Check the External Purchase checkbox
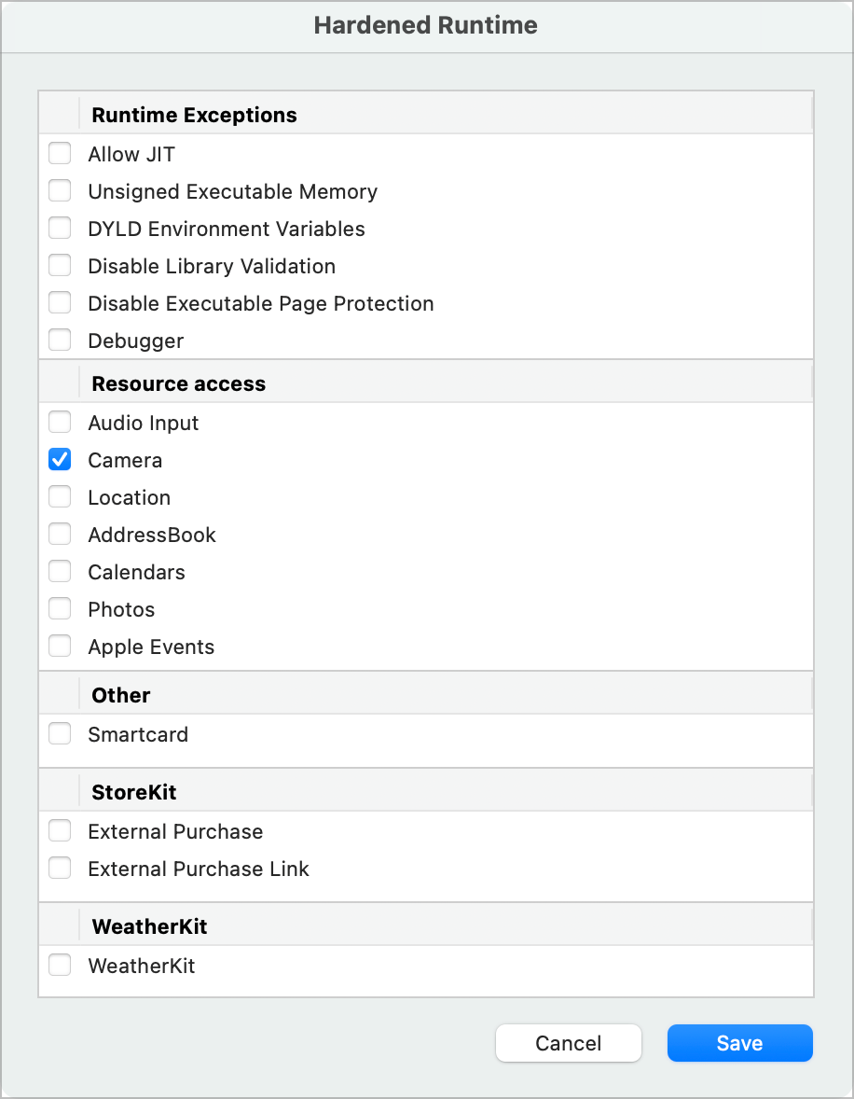The width and height of the screenshot is (854, 1099). coord(60,831)
